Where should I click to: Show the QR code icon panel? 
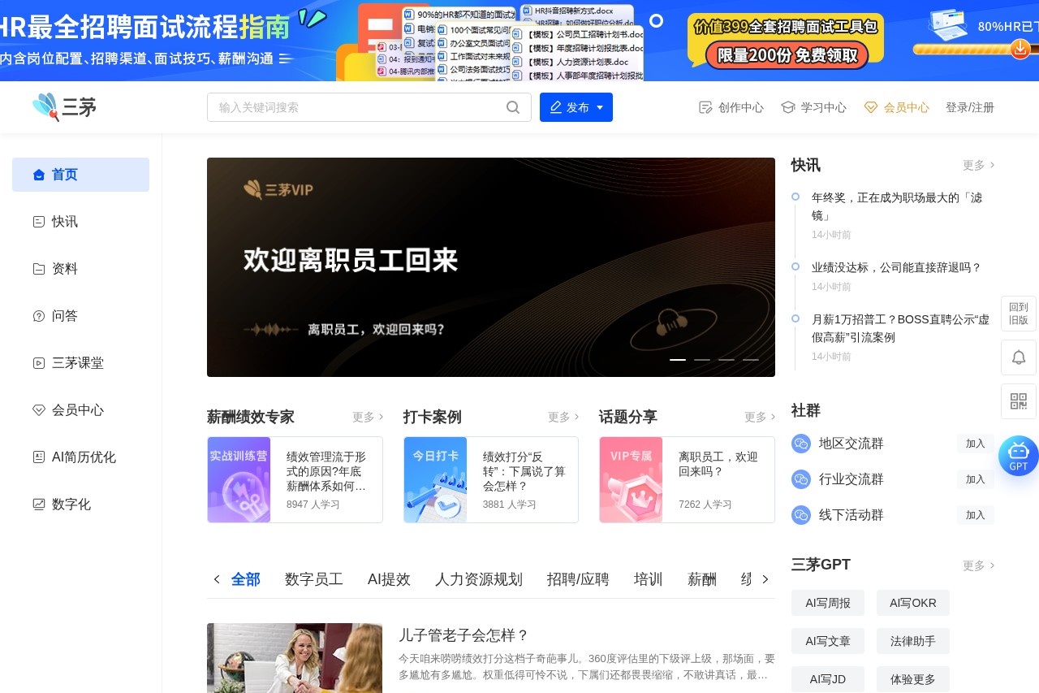(1019, 401)
